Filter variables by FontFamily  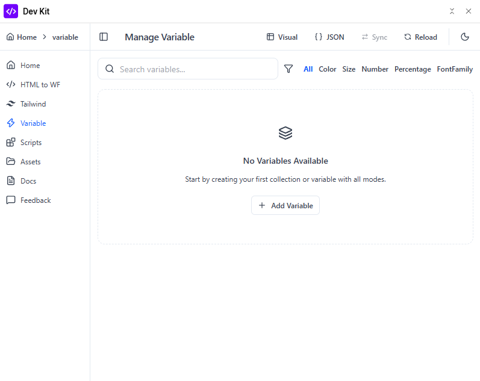(455, 69)
